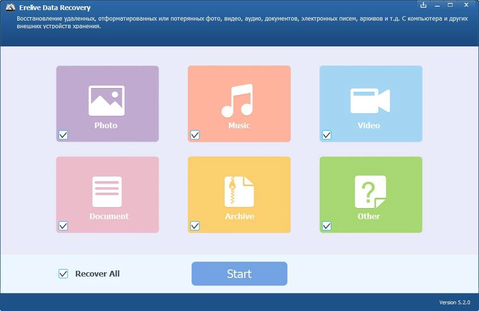479x311 pixels.
Task: Click the Document label text
Action: [x=109, y=216]
